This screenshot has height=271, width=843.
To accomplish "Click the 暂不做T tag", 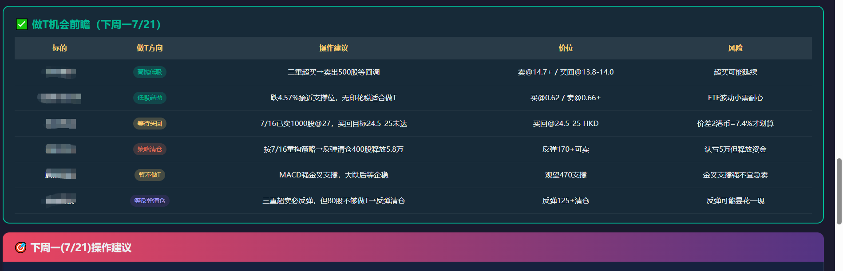I will (x=150, y=175).
